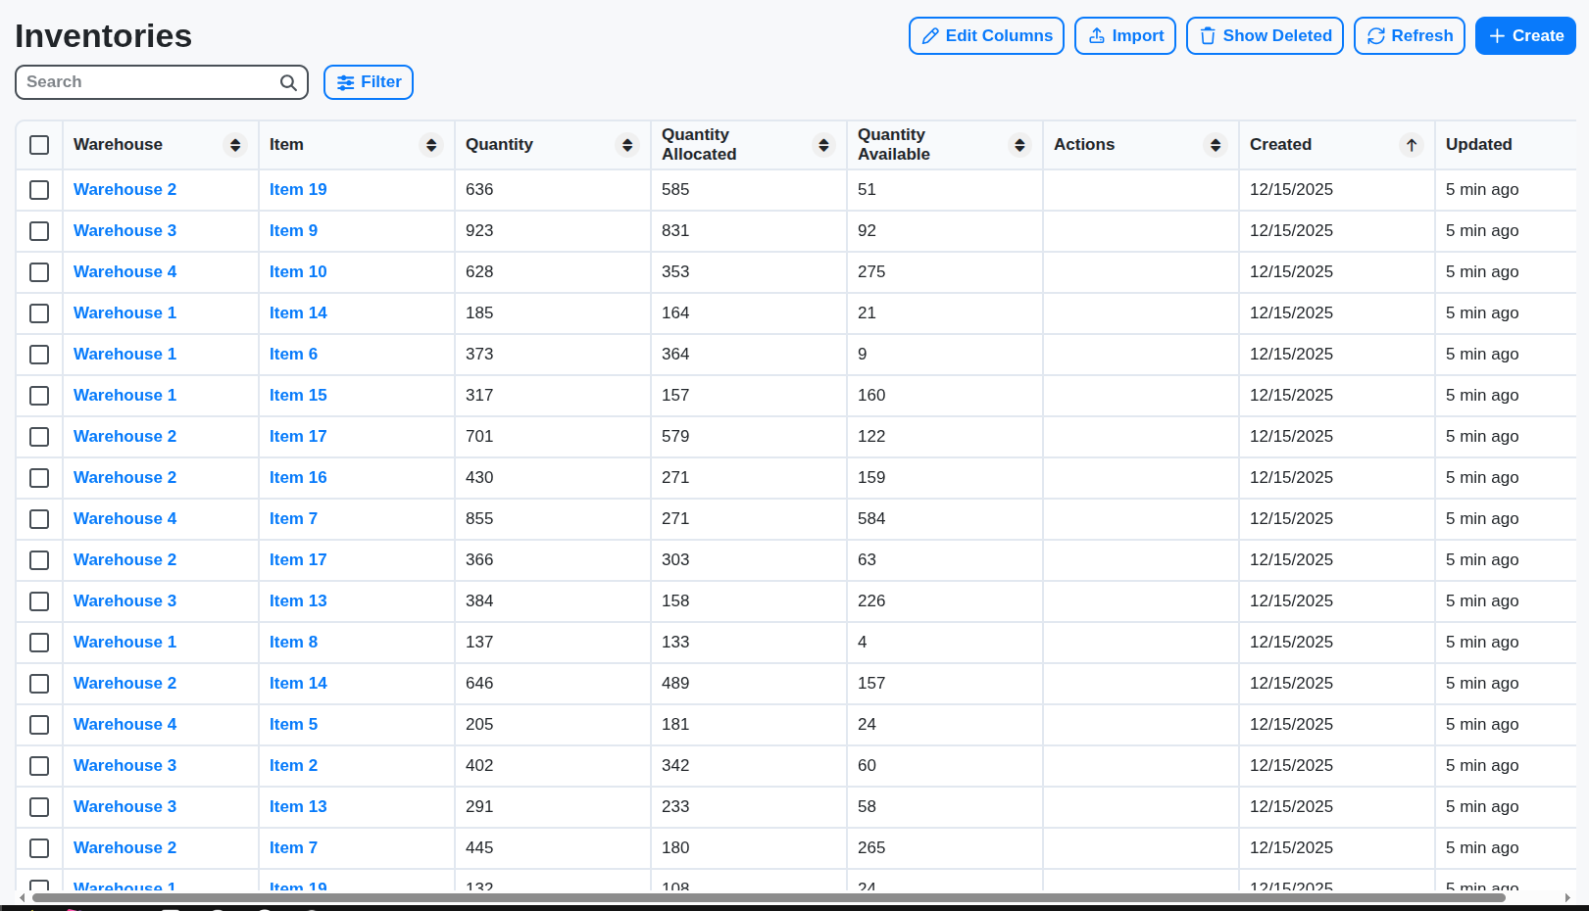
Task: Click the plus icon on the Create button
Action: coord(1495,35)
